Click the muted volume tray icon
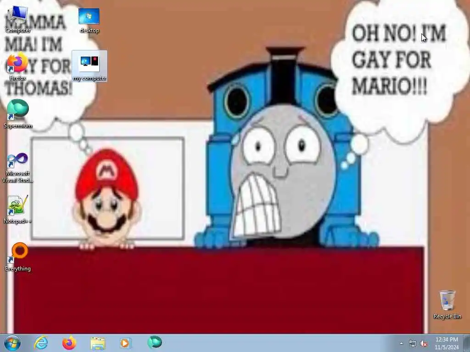 [424, 344]
